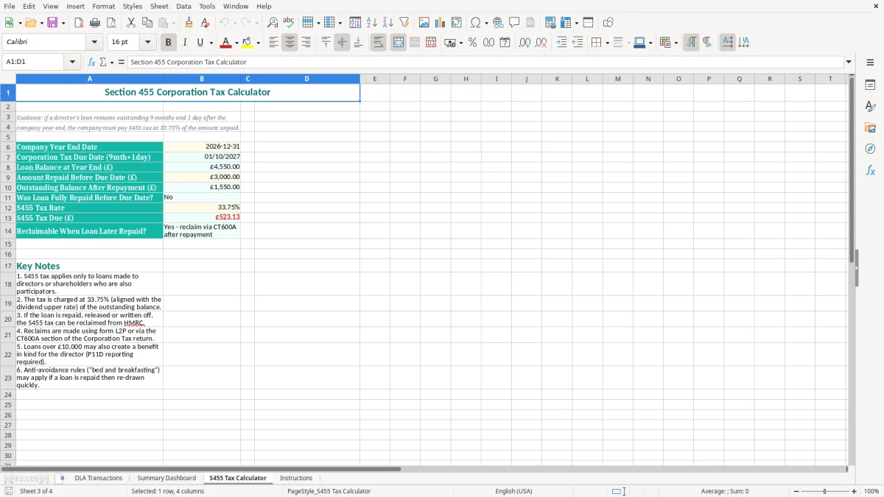Open the sidebar Gallery deck
This screenshot has height=497, width=884.
click(870, 127)
